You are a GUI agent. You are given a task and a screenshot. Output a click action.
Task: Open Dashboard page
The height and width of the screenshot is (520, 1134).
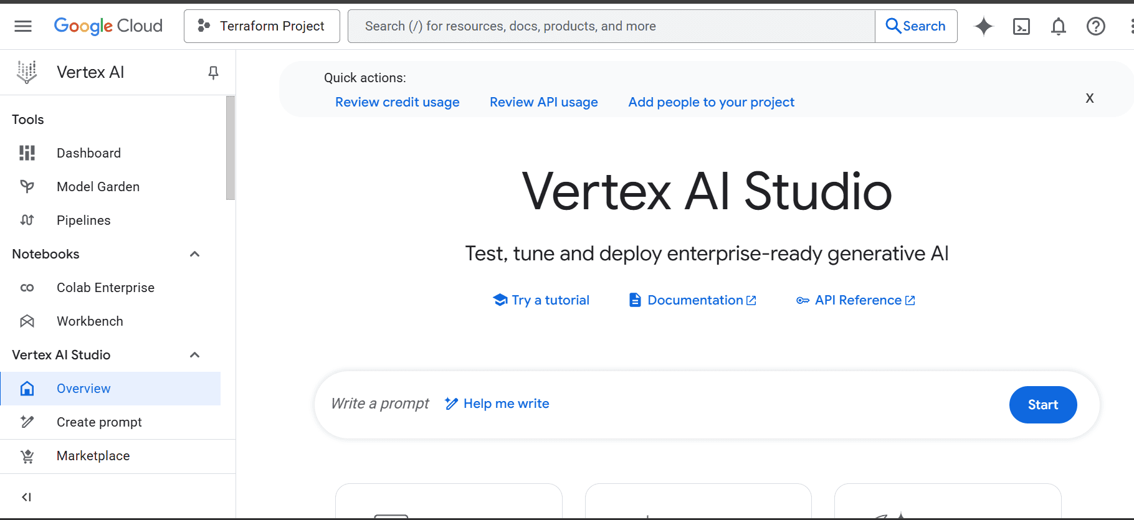pos(89,153)
